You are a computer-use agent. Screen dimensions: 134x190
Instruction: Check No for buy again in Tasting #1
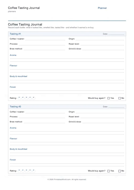tap(120, 98)
